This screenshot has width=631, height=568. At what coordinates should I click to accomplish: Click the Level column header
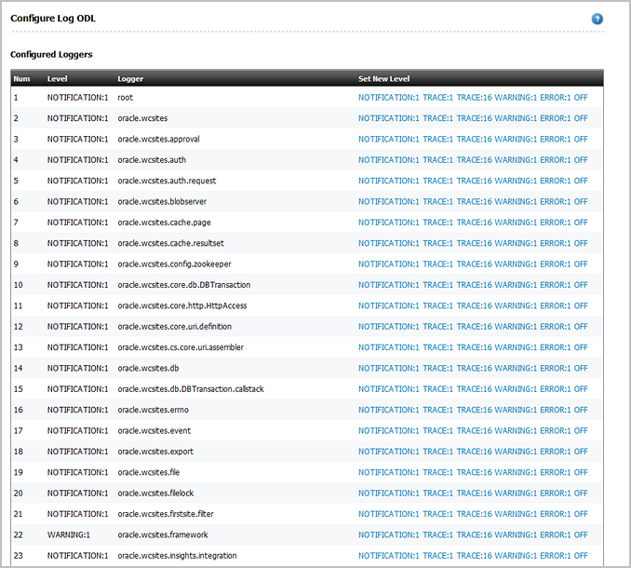57,79
